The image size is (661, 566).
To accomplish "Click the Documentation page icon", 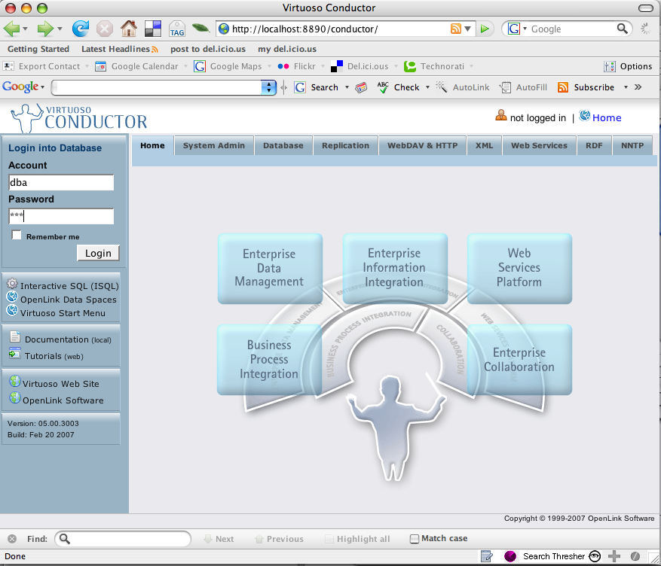I will point(15,336).
